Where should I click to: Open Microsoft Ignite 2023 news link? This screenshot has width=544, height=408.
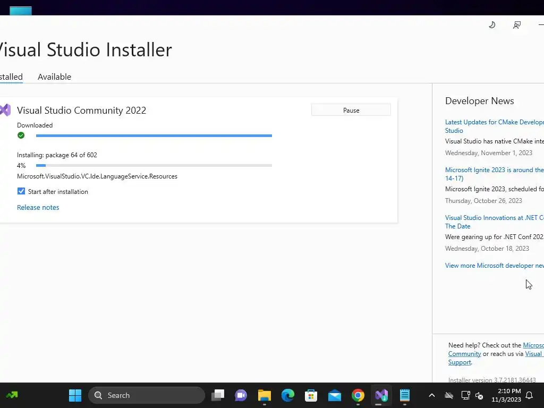click(495, 174)
